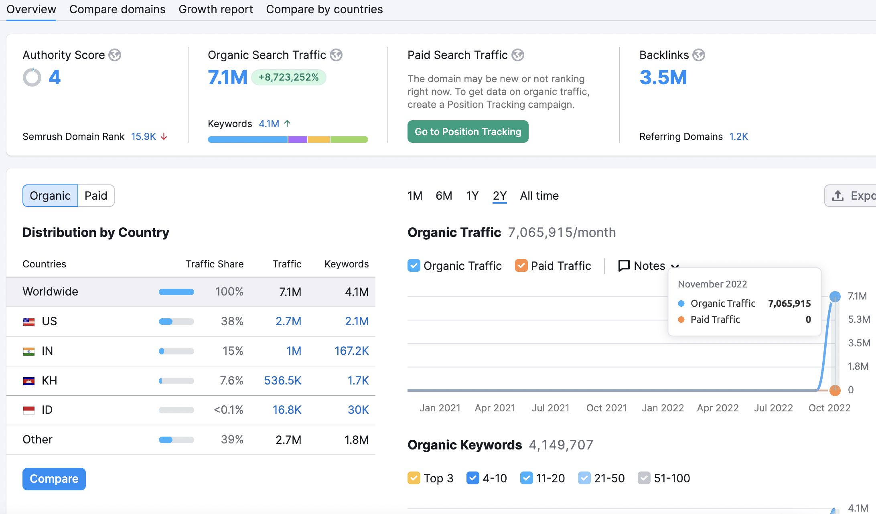
Task: Open the Growth report tab
Action: pyautogui.click(x=215, y=9)
